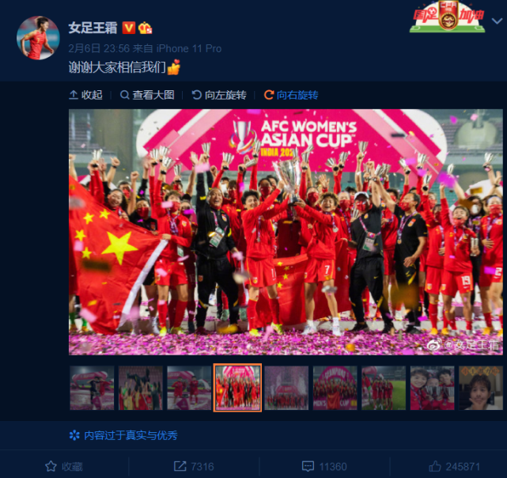Screen dimensions: 507x478
Task: Open full-size view with 查看大图
Action: (x=147, y=95)
